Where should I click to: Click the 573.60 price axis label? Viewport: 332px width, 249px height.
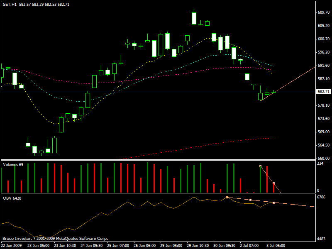click(324, 119)
